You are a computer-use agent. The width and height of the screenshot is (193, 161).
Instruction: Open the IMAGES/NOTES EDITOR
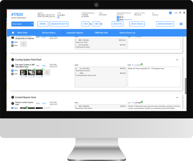59,24
